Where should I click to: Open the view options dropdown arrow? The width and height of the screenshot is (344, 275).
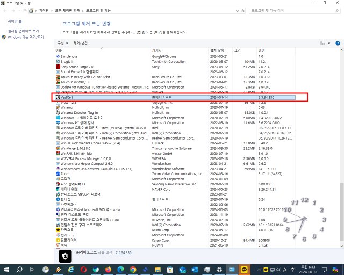(329, 43)
